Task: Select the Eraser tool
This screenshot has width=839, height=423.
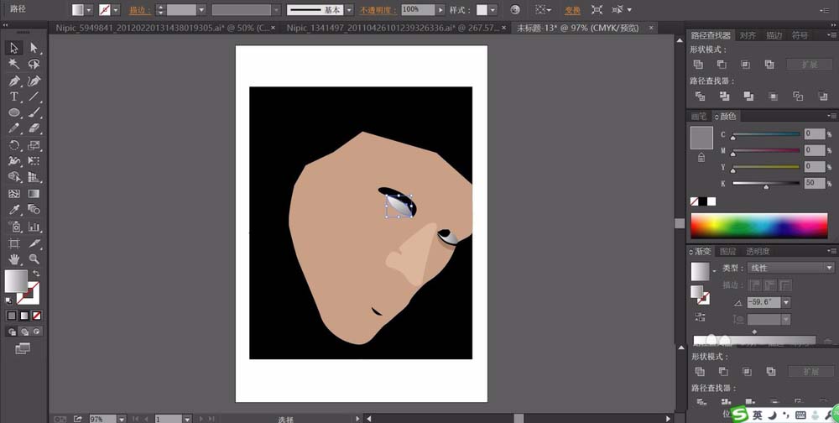Action: [34, 128]
